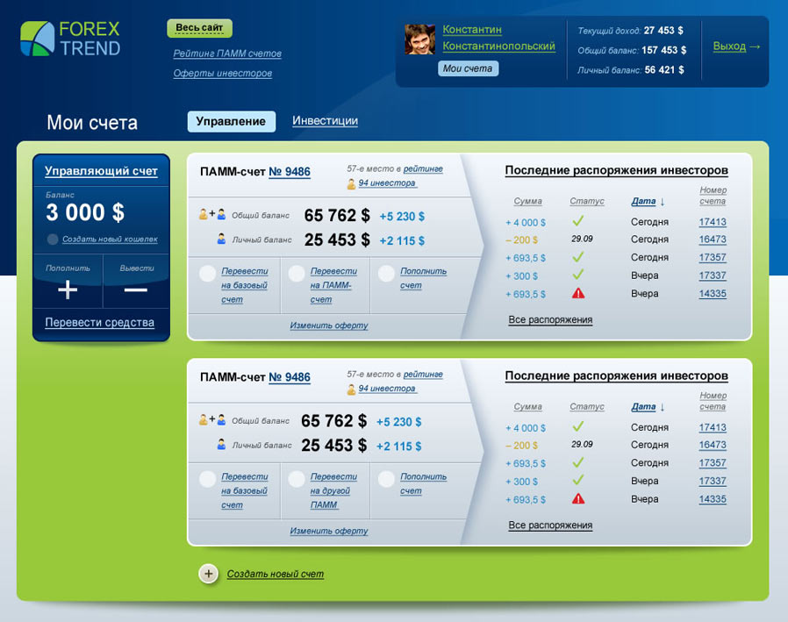788x622 pixels.
Task: Click the round plus icon beside Создать новый счет
Action: 208,574
